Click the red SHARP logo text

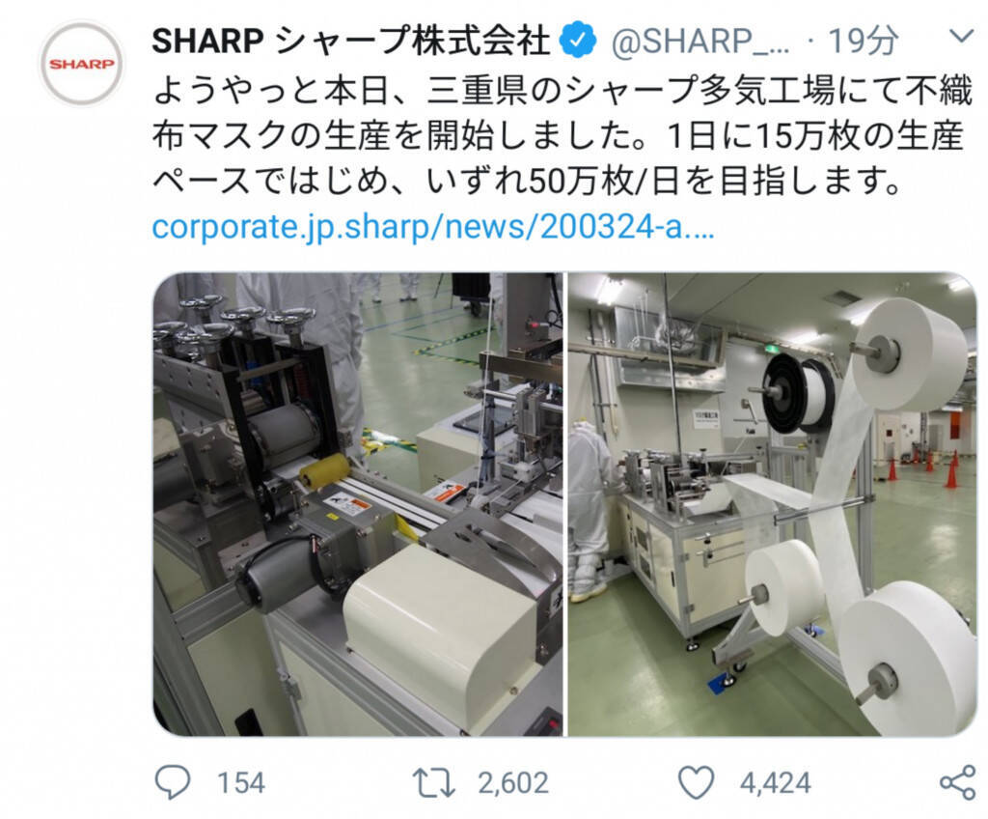coord(82,64)
